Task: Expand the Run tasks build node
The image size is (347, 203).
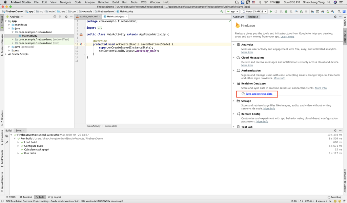Action: click(18, 153)
